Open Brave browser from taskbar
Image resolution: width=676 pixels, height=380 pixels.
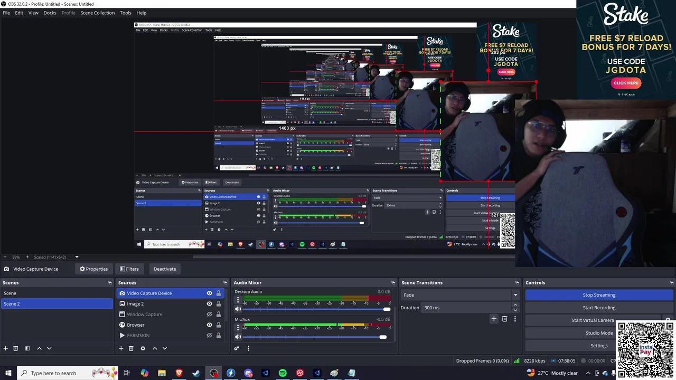click(179, 373)
